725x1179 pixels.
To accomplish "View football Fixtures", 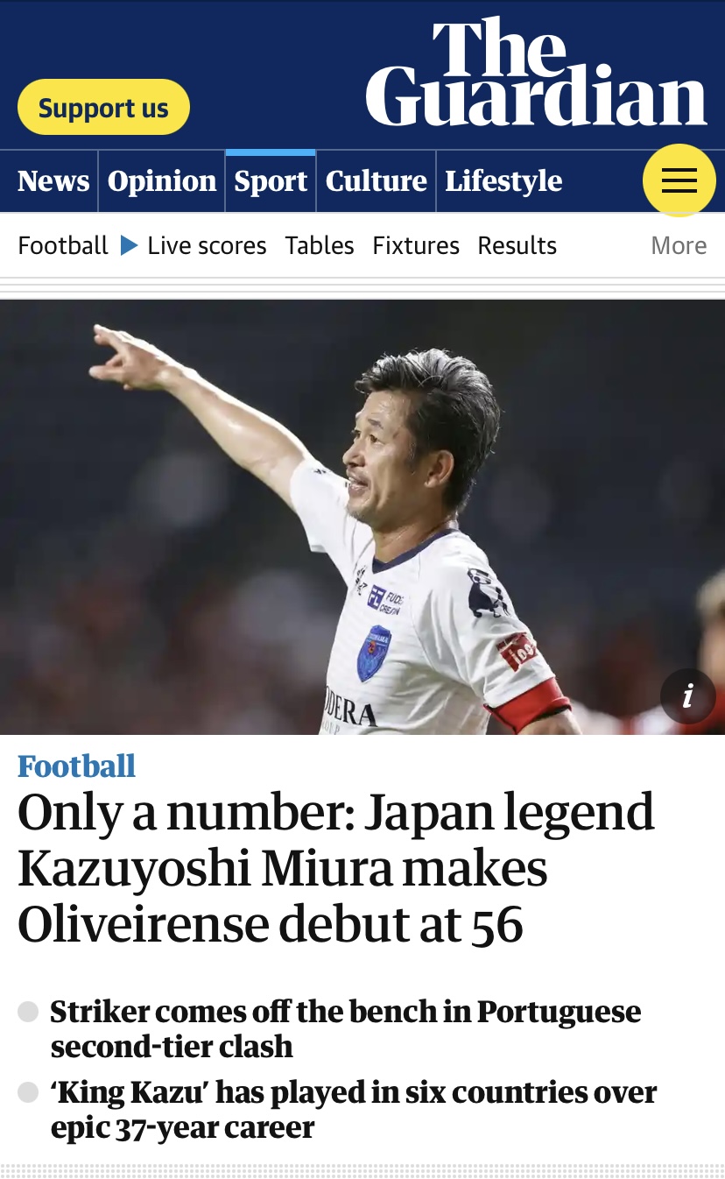I will 416,245.
